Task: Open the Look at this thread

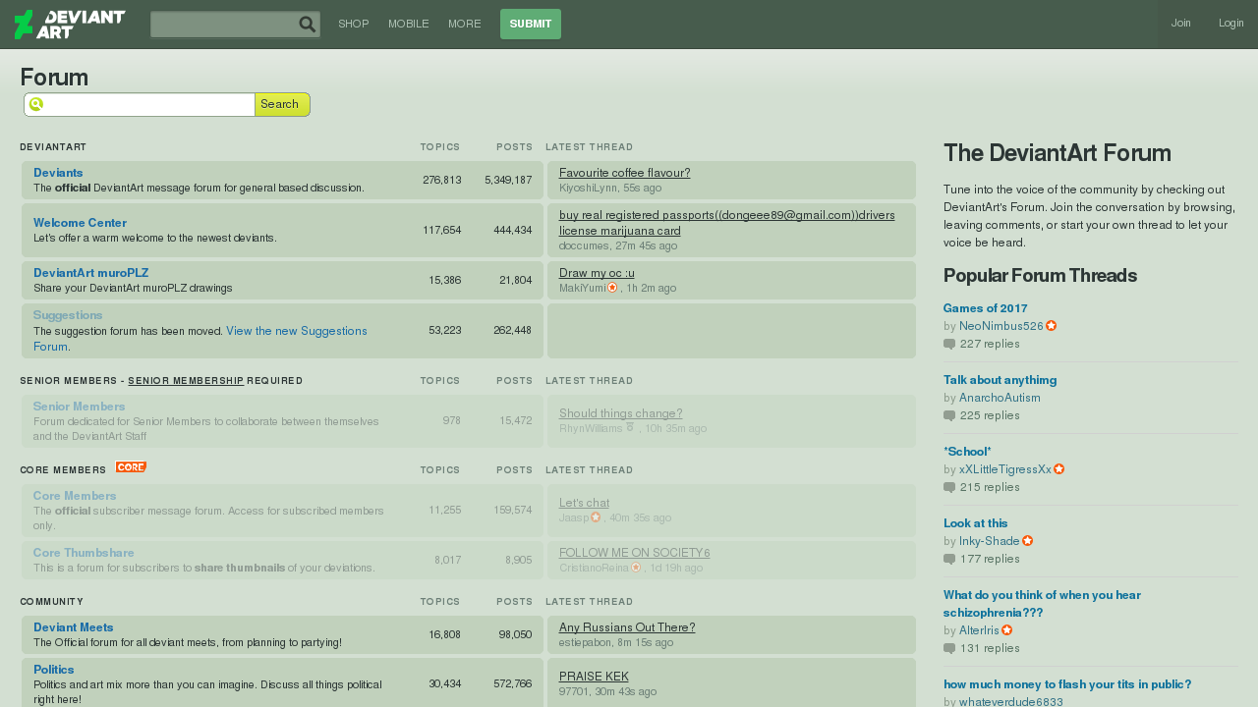Action: [975, 523]
